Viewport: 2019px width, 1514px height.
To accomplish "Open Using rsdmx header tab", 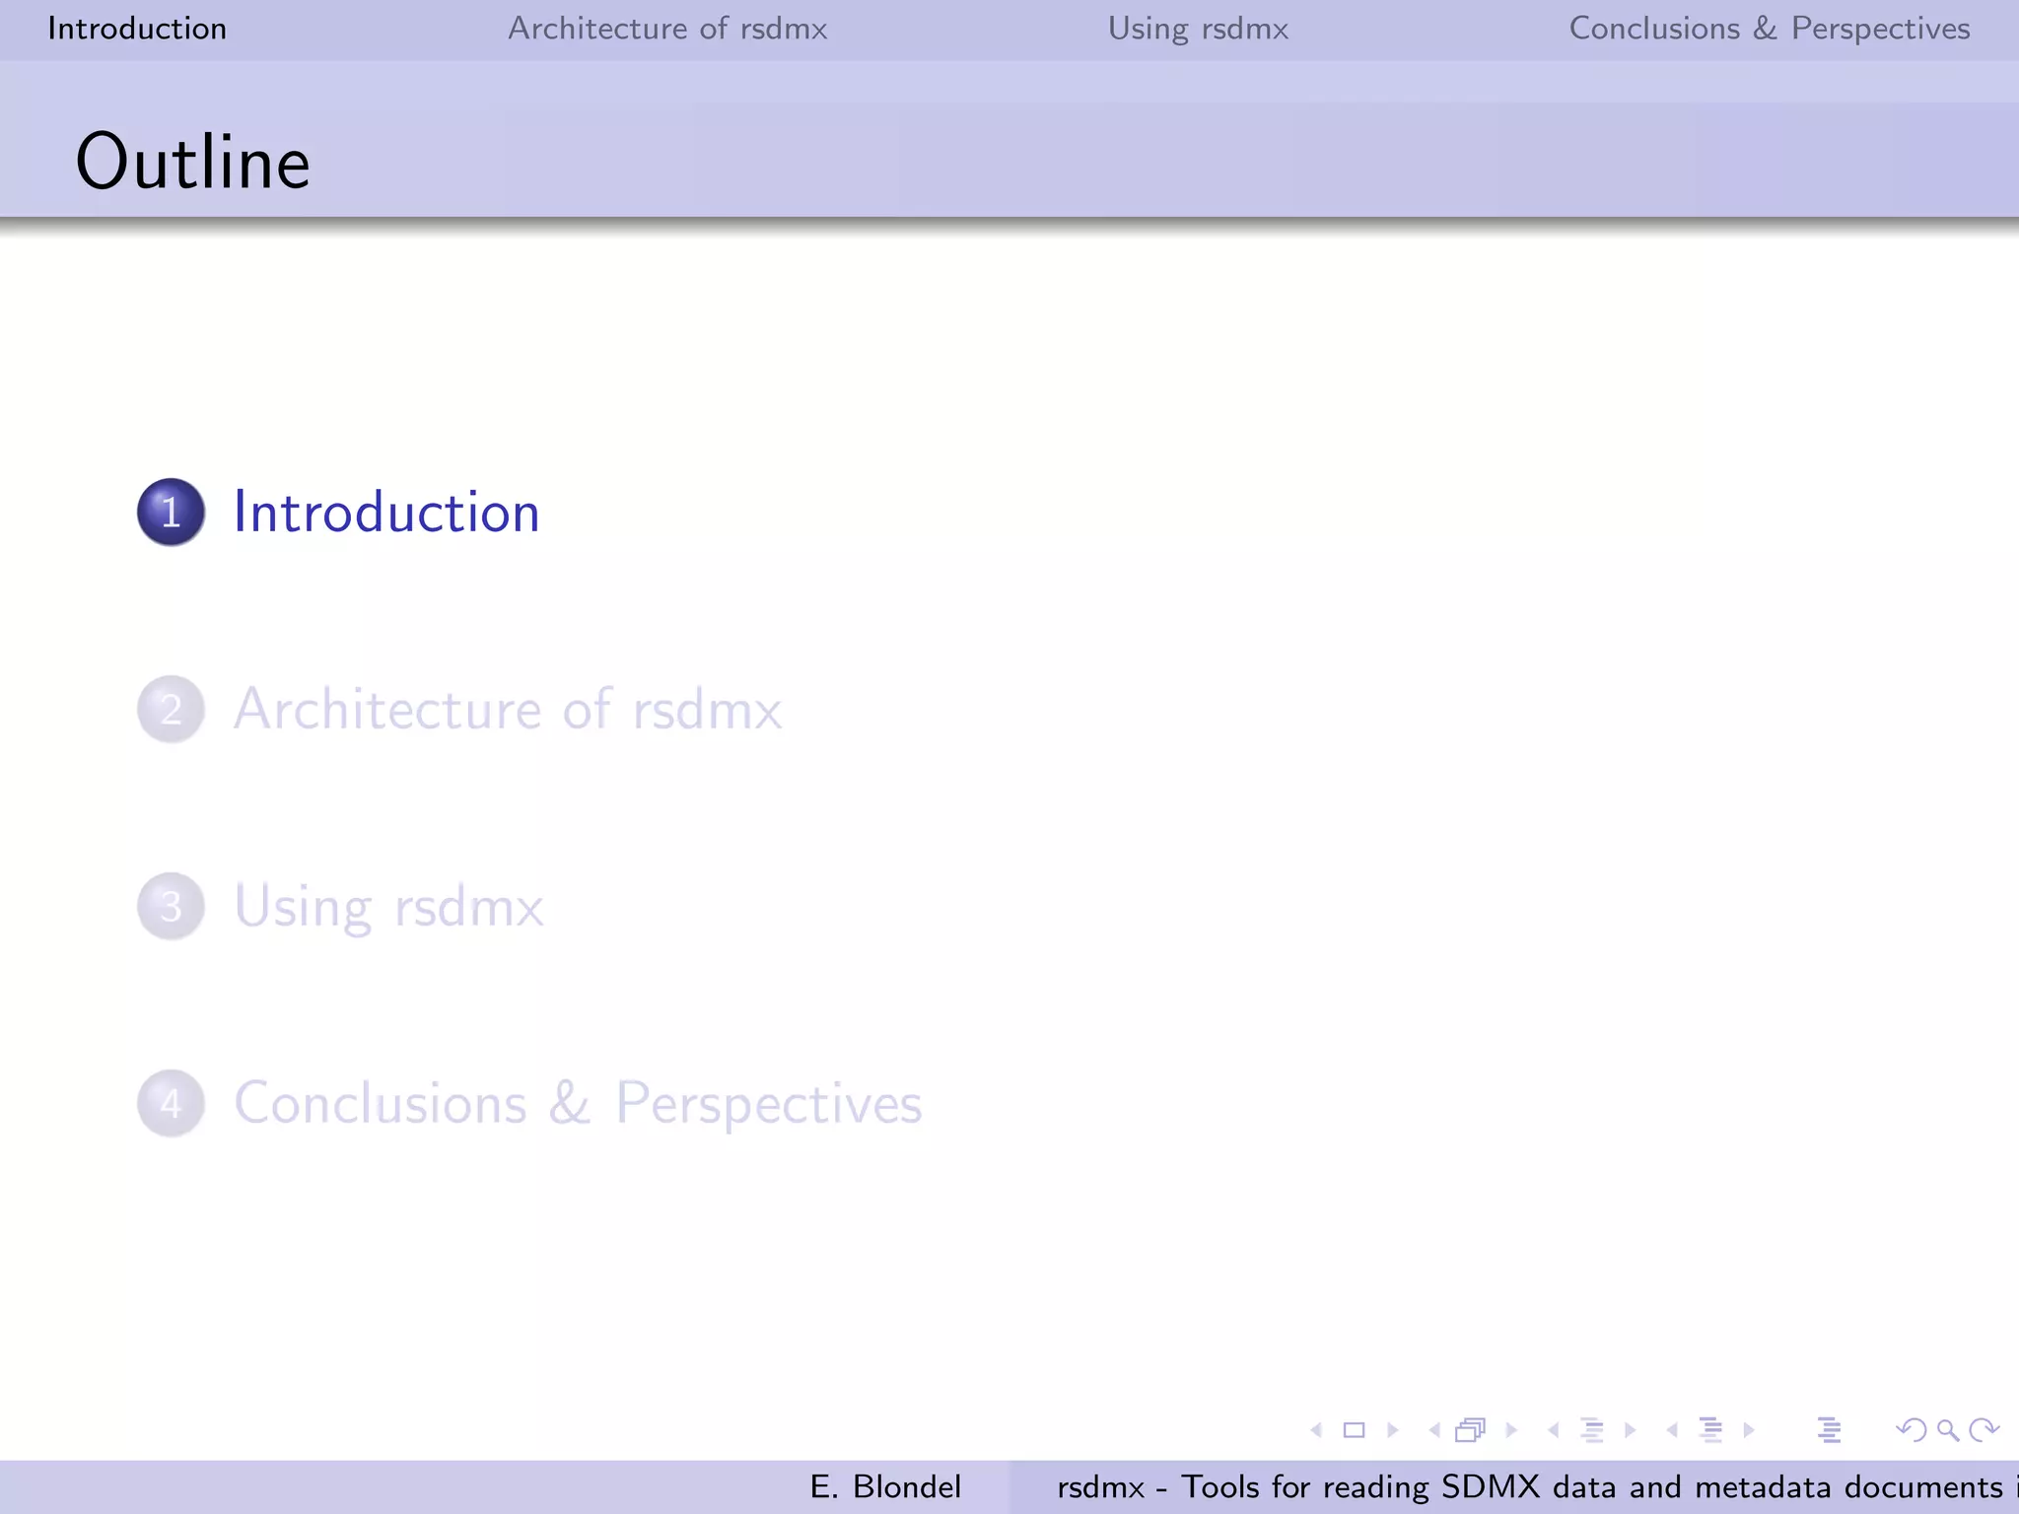I will (1198, 29).
